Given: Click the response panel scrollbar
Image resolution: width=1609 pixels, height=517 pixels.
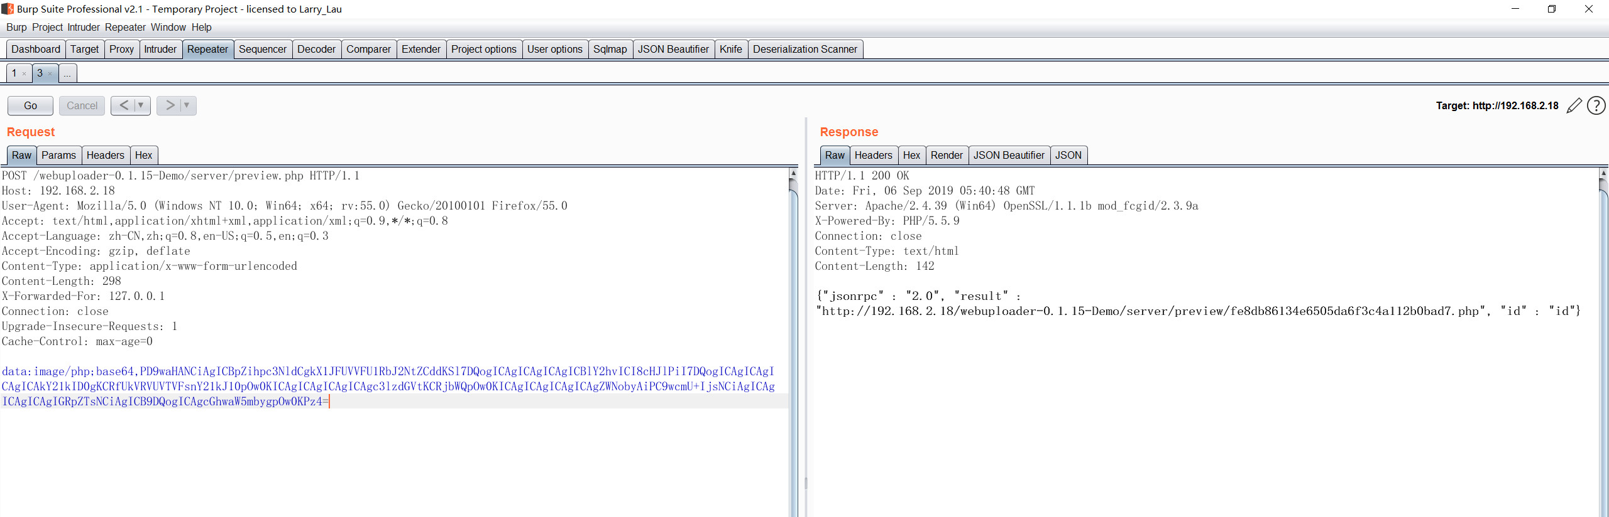Looking at the screenshot, I should pos(1603,342).
